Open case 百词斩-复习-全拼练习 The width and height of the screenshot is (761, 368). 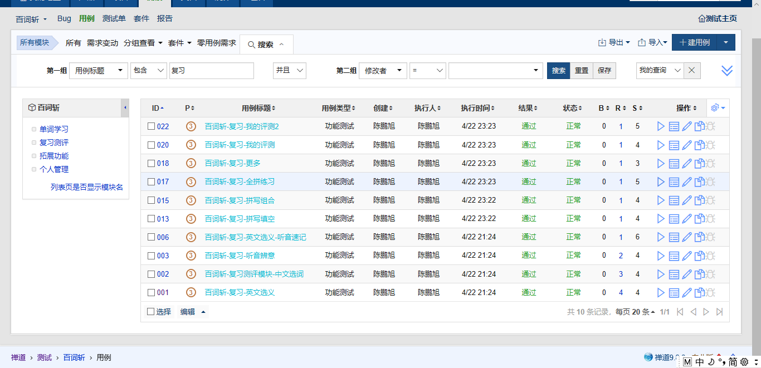(240, 181)
